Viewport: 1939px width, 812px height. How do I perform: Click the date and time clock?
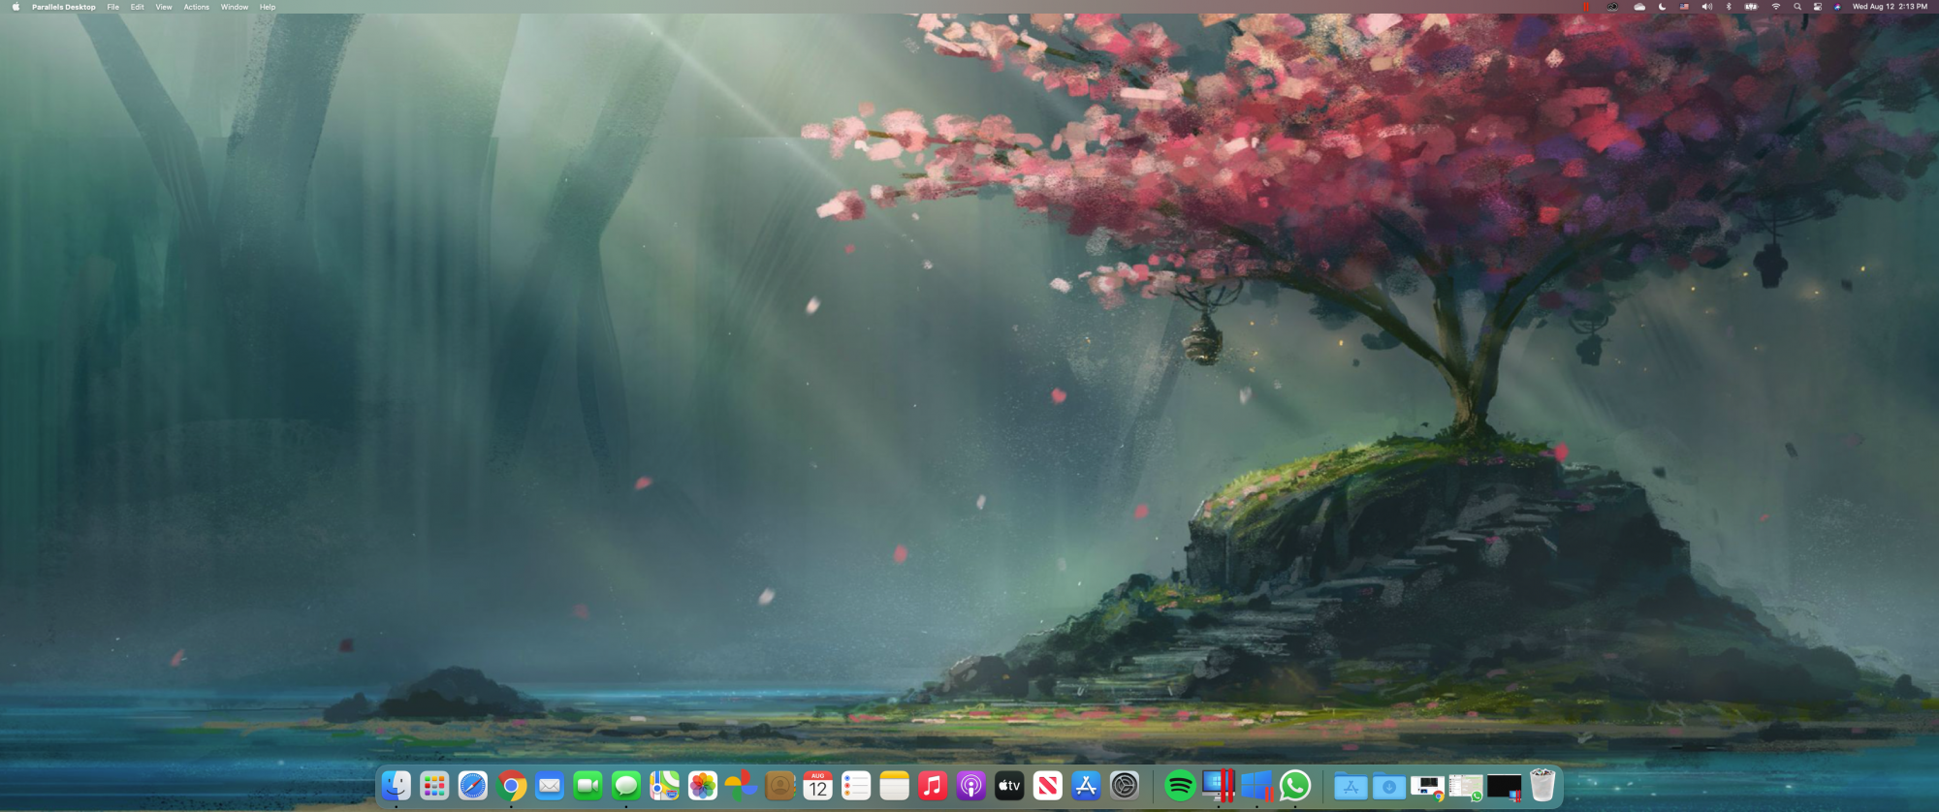coord(1890,7)
